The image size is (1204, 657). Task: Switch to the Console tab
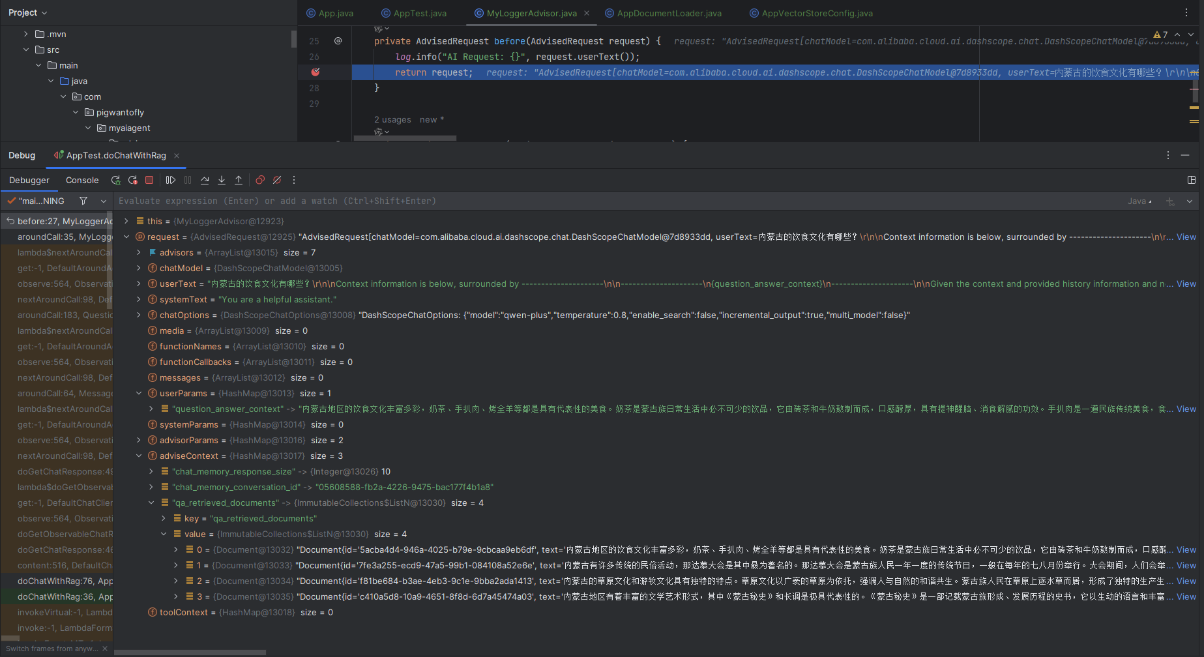tap(82, 181)
